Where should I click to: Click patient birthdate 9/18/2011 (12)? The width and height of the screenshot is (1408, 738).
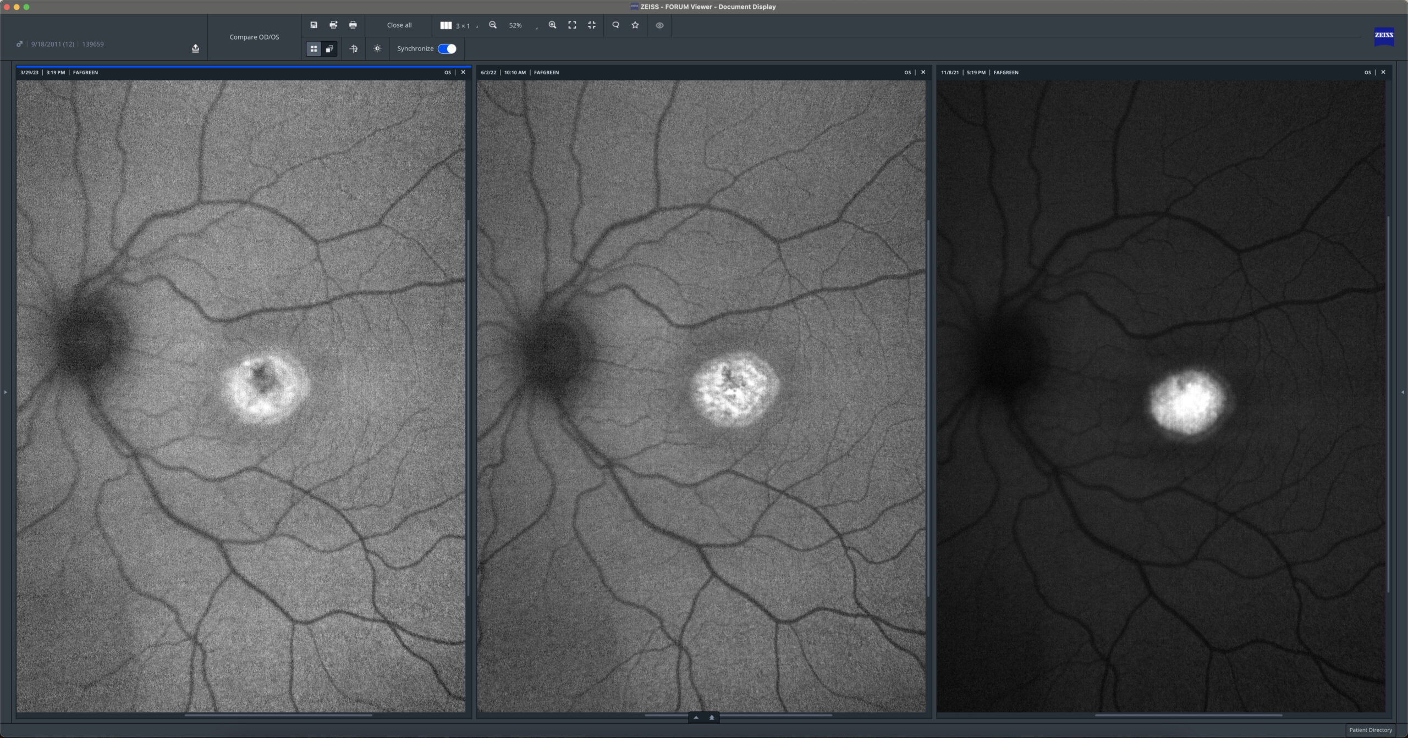[53, 44]
